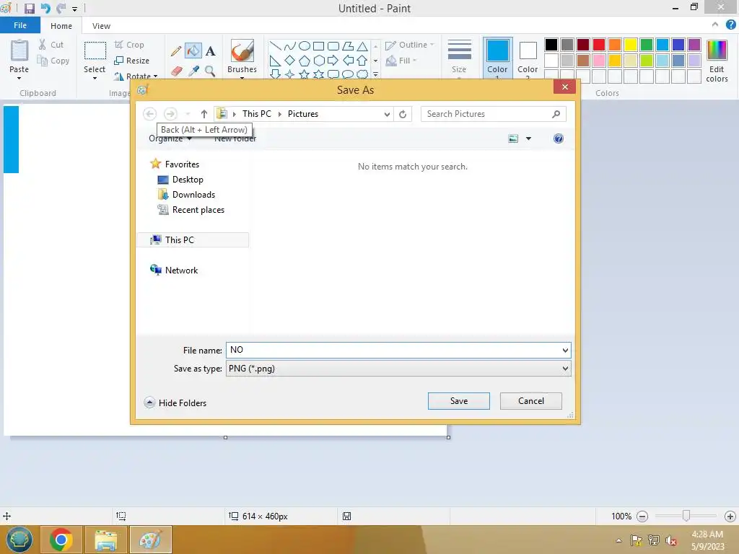Click the muted volume tray icon

click(x=670, y=540)
